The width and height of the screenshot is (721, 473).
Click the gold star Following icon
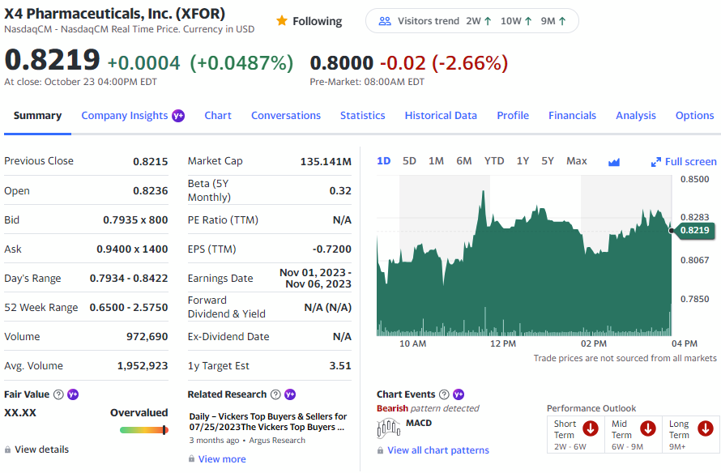point(282,21)
